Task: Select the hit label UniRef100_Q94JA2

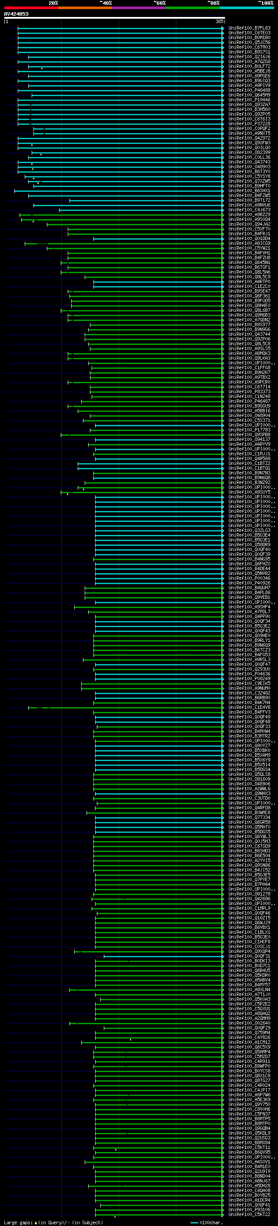Action: click(x=249, y=224)
